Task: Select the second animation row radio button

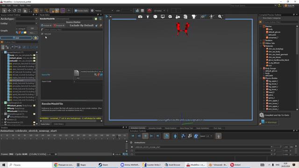Action: (x=132, y=151)
